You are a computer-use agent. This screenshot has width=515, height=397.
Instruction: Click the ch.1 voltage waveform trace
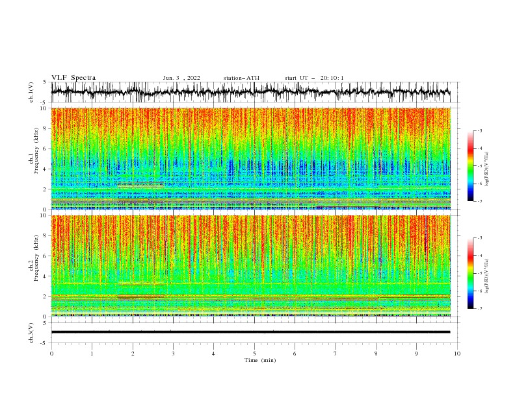click(250, 92)
